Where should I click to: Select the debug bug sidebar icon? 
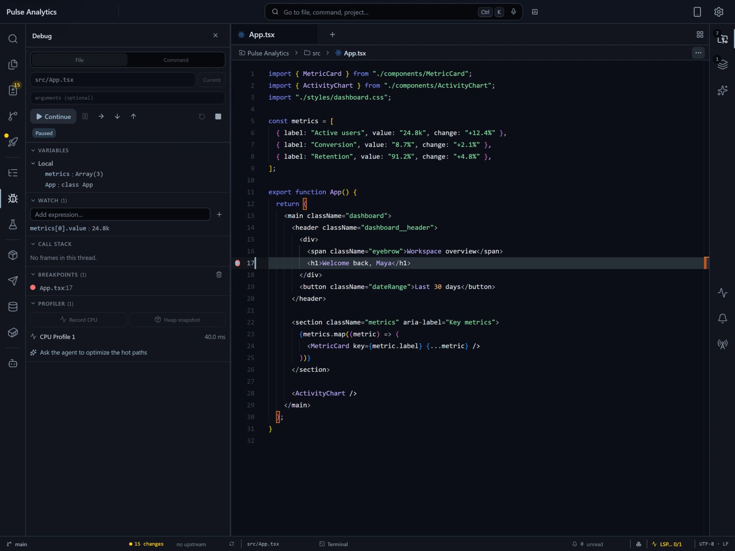[x=13, y=198]
